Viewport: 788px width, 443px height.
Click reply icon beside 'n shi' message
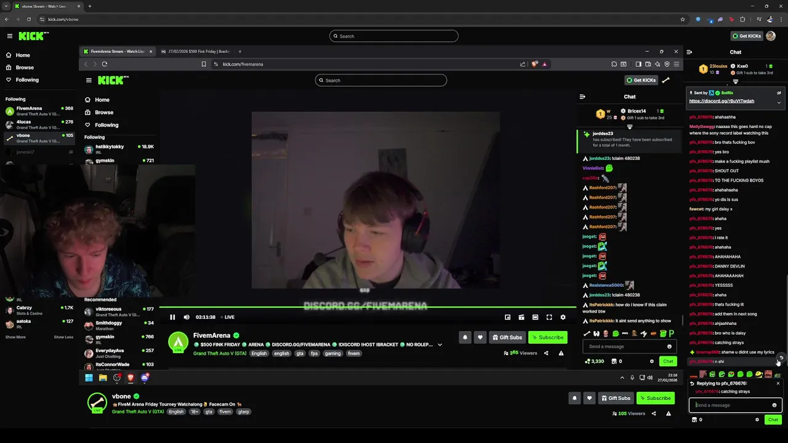(x=781, y=357)
